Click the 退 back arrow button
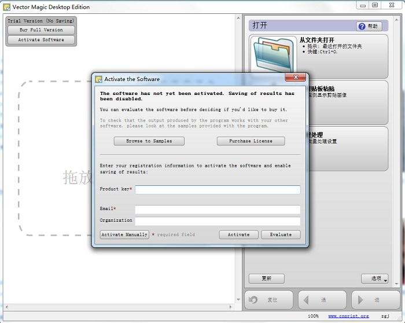This screenshot has width=405, height=323. (x=322, y=300)
